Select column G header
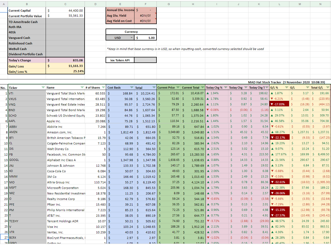This screenshot has height=245, width=331. [x=169, y=4]
